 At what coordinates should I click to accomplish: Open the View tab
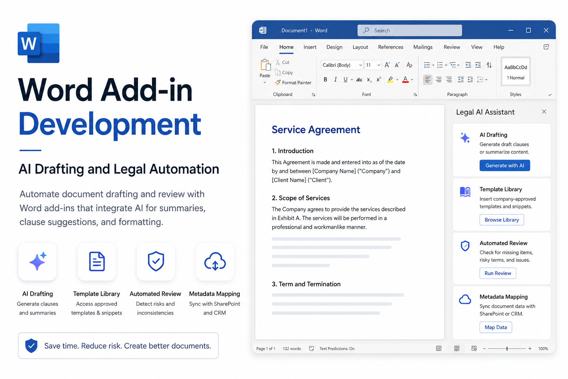[x=477, y=47]
